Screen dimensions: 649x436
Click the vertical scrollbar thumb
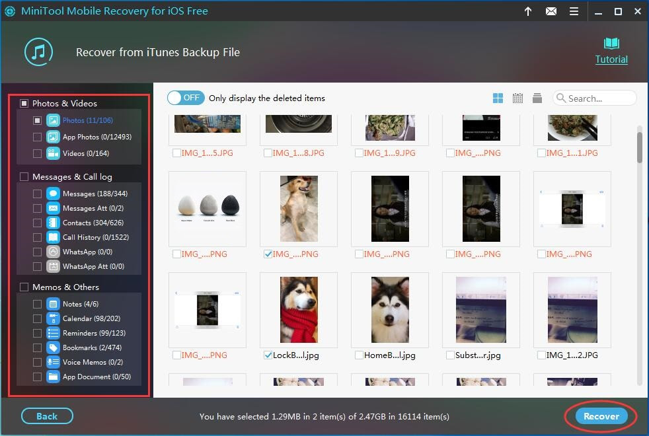point(640,147)
